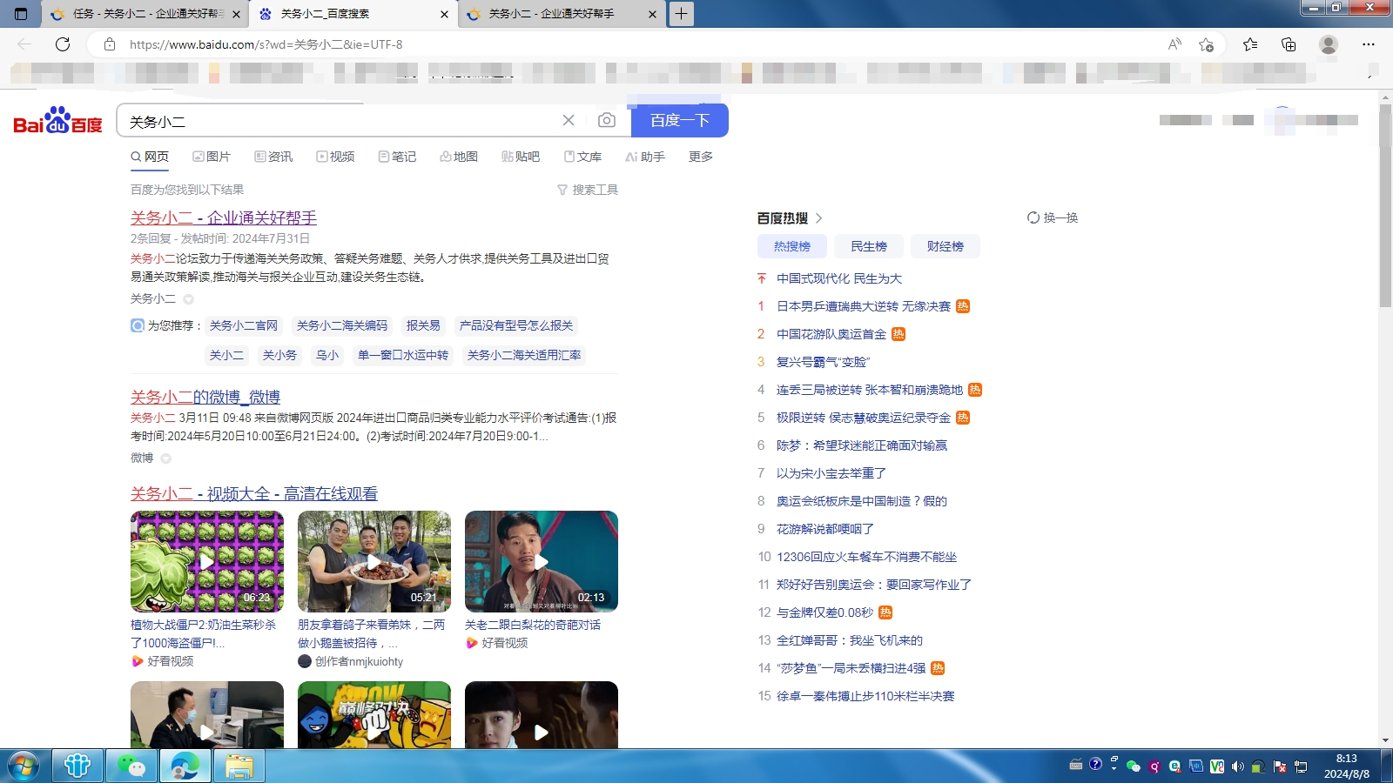The width and height of the screenshot is (1393, 783).
Task: Add this page to favorites via the star-plus icon
Action: coord(1206,44)
